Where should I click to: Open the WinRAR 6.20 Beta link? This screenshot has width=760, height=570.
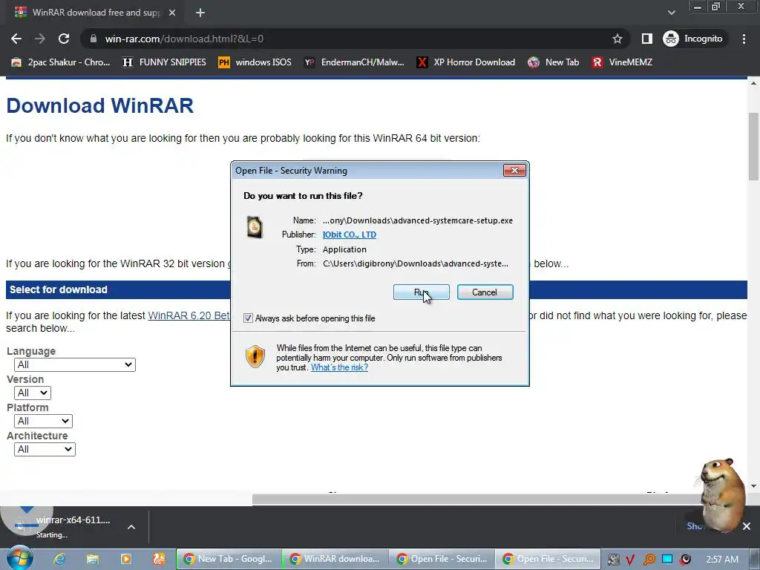189,315
